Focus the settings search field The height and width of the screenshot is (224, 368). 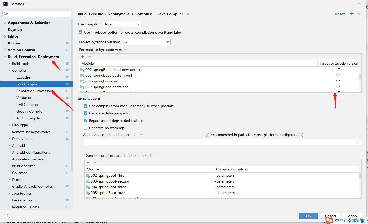(x=37, y=14)
